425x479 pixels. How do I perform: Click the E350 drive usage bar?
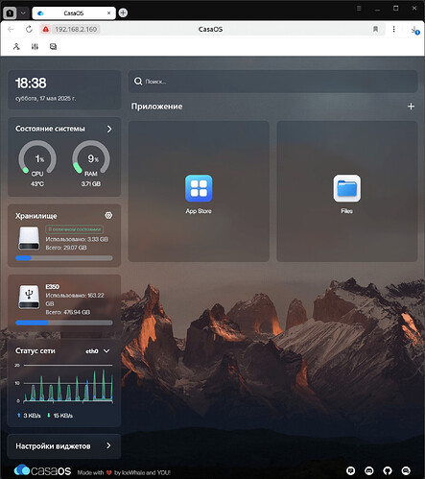(64, 323)
